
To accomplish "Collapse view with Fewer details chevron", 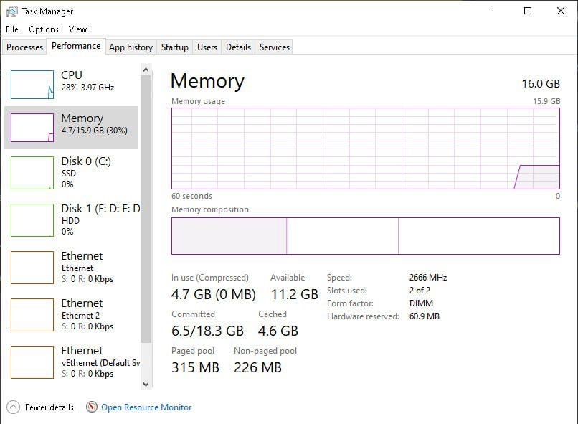I will point(14,407).
